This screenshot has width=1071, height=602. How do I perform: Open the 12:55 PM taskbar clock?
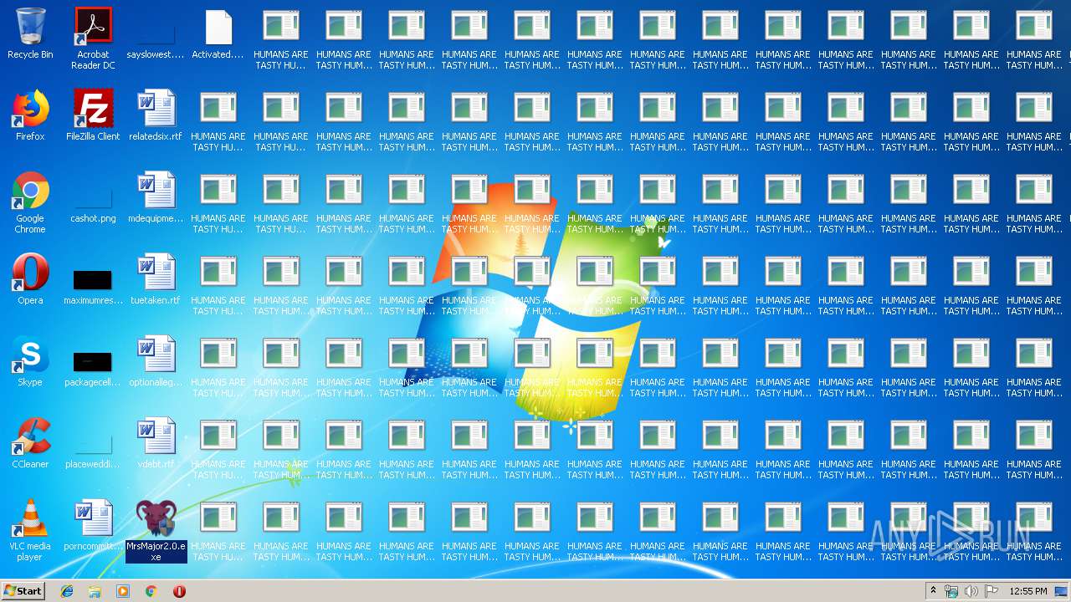pyautogui.click(x=1028, y=591)
